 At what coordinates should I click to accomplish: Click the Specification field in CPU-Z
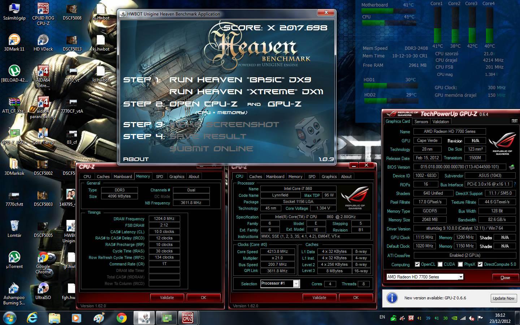pyautogui.click(x=315, y=217)
